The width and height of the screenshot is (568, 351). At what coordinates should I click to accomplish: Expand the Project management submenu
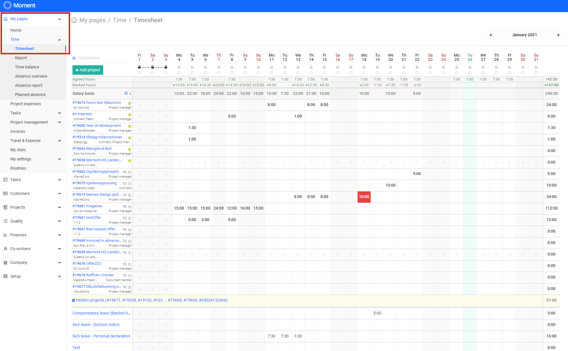[x=60, y=122]
